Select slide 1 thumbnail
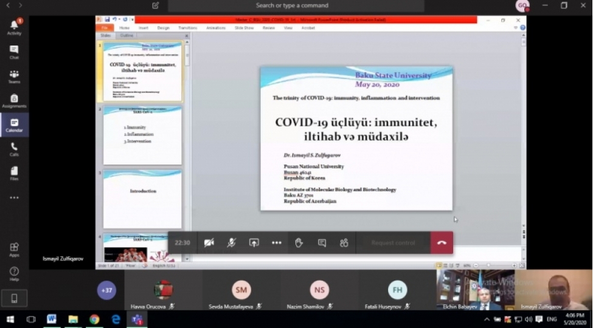Image resolution: width=593 pixels, height=328 pixels. pos(142,71)
